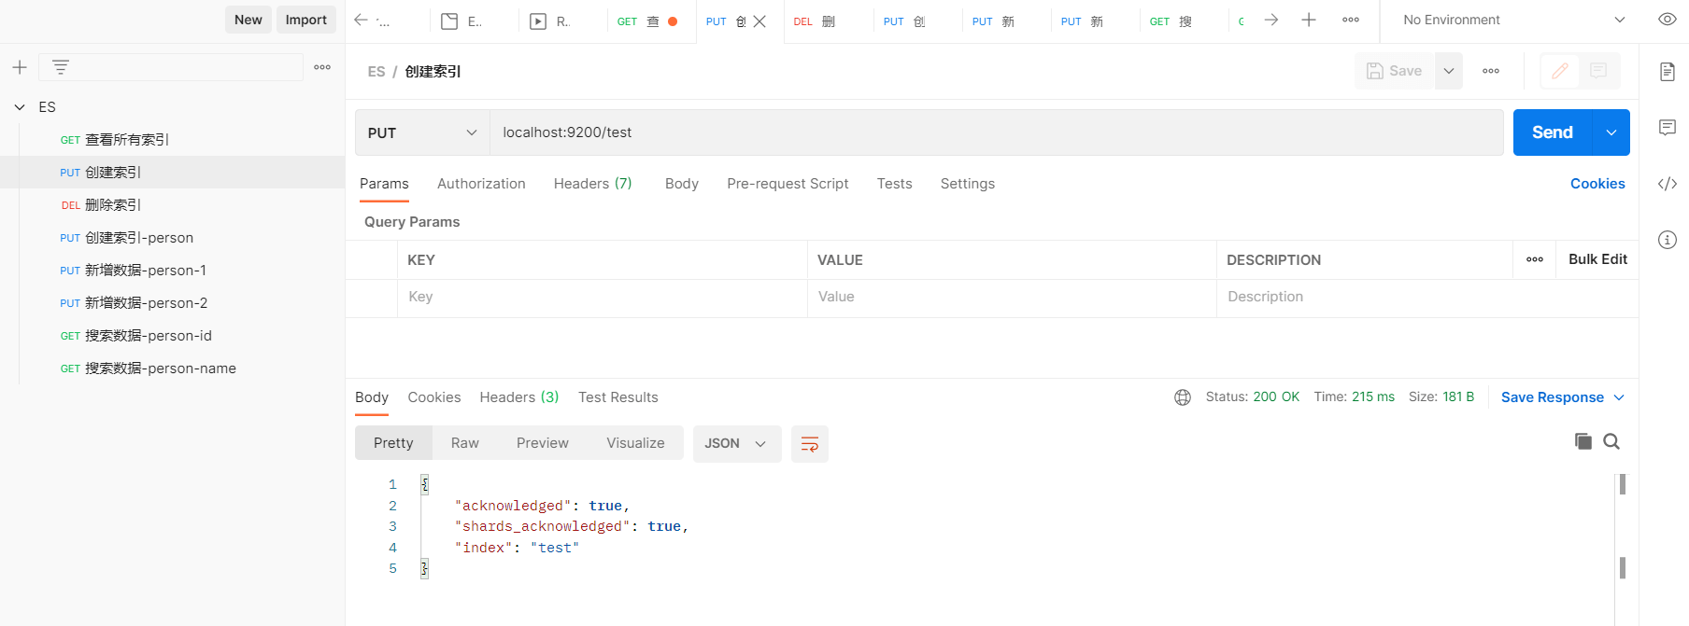Switch to request Headers (7) tab
Screen dimensions: 1689x626
click(593, 184)
